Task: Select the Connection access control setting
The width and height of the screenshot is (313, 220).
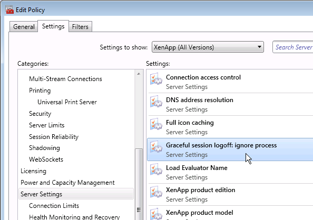Action: [230, 82]
